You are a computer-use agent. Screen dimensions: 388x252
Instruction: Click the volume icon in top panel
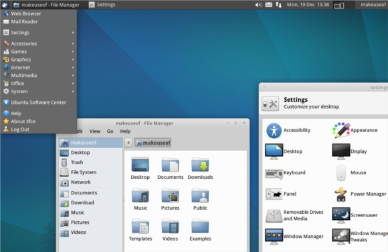point(259,5)
